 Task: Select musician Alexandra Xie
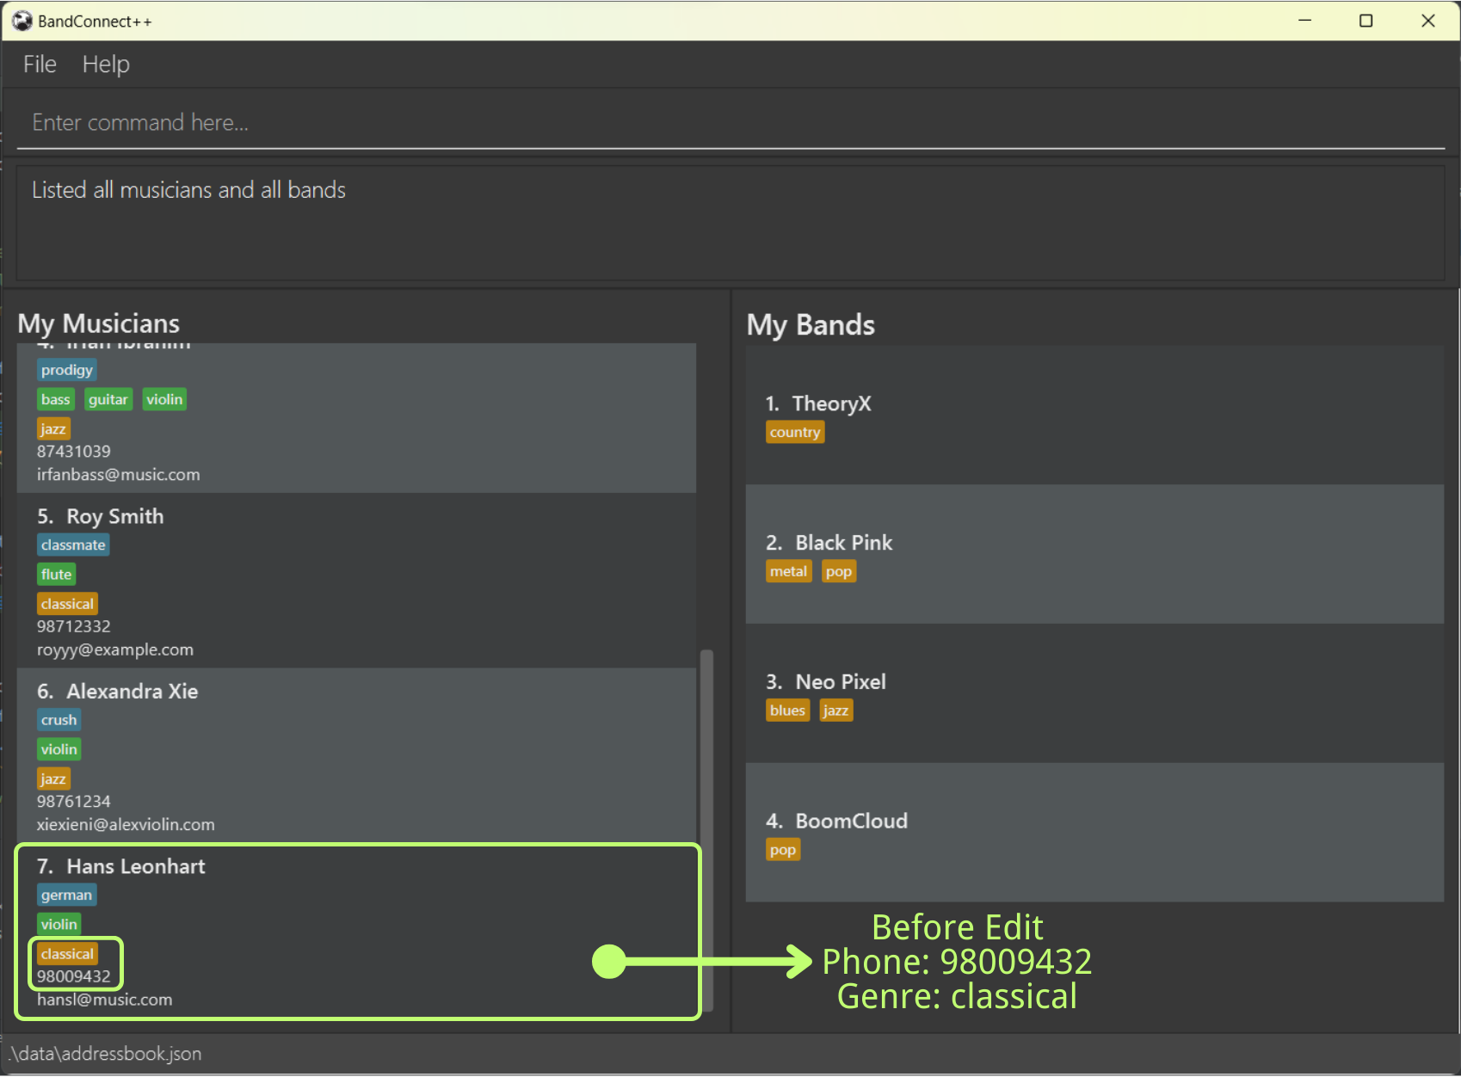(356, 756)
